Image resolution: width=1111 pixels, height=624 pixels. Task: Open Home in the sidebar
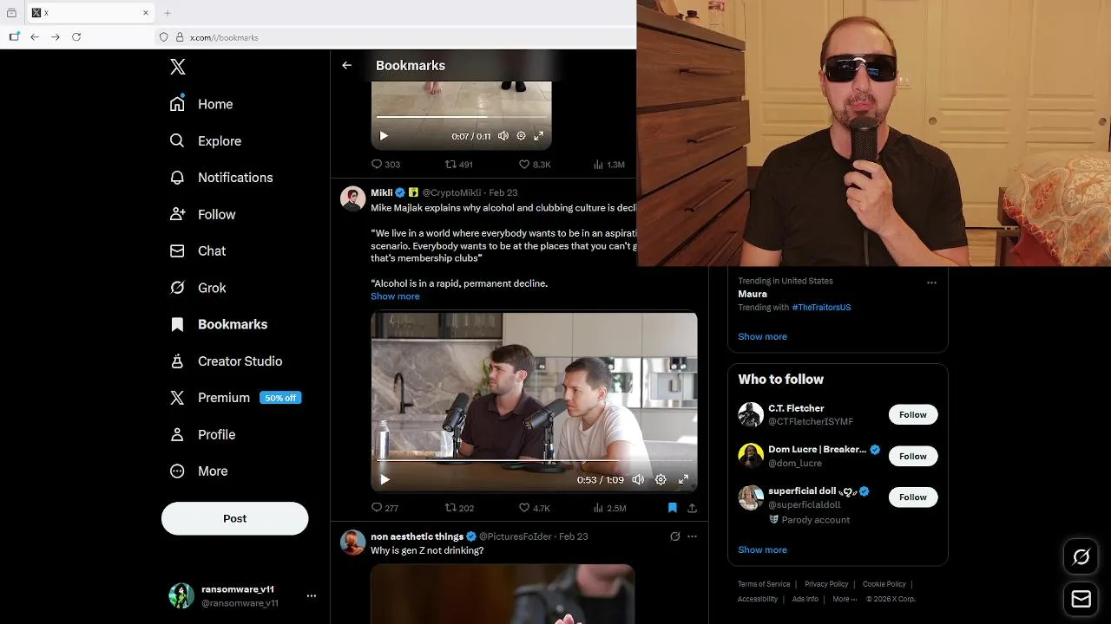coord(201,104)
